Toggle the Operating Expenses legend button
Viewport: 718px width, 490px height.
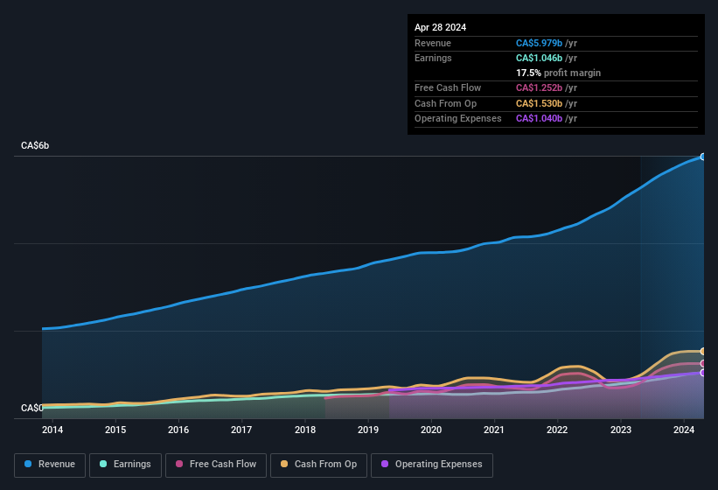click(432, 465)
